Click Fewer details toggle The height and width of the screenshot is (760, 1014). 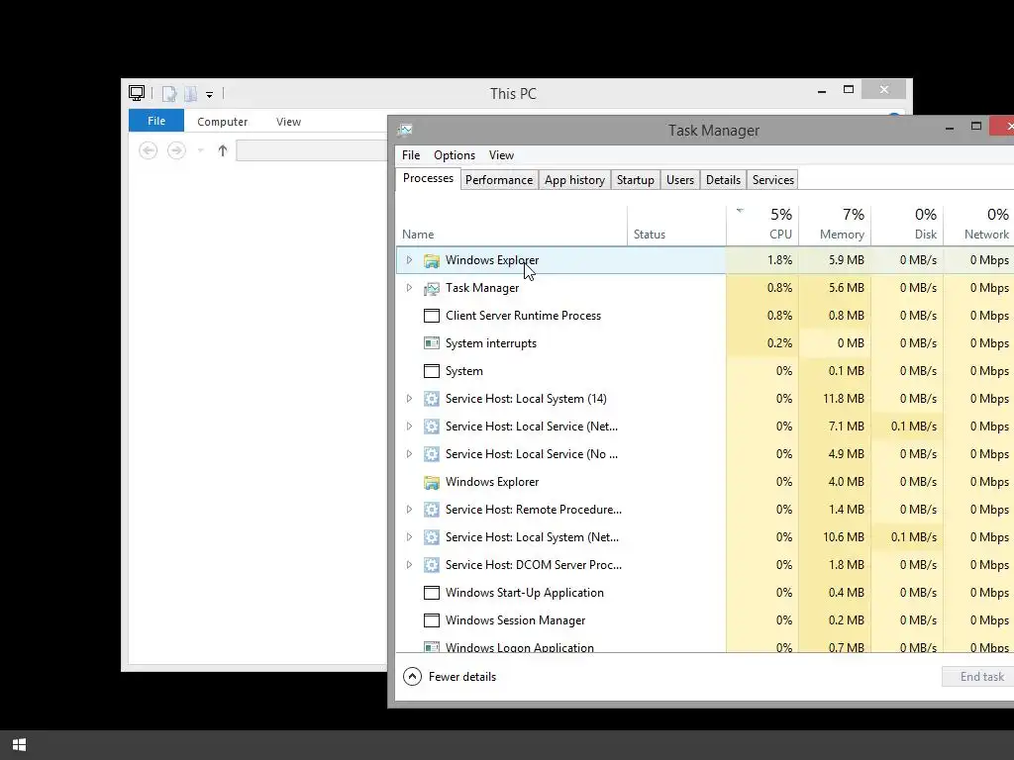point(451,677)
